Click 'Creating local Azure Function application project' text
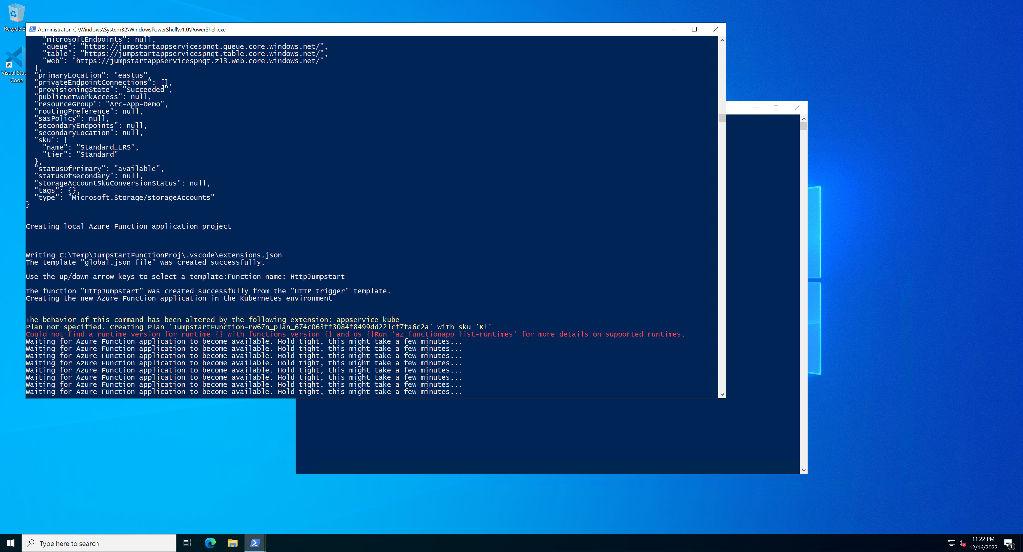 tap(128, 226)
